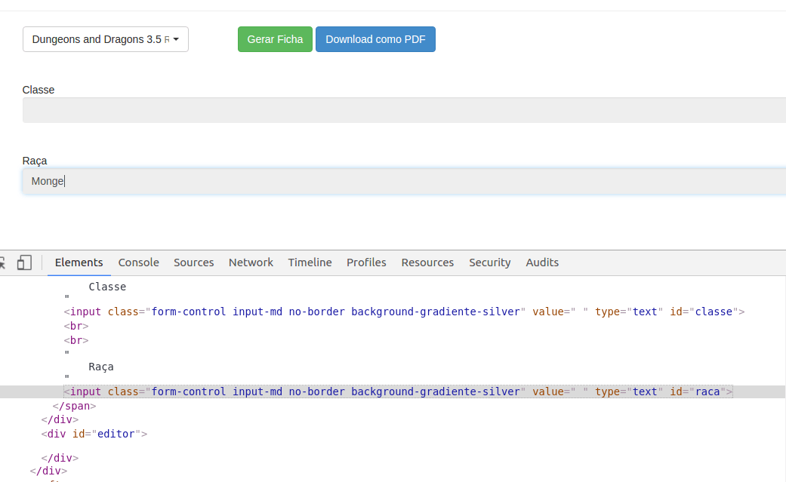The width and height of the screenshot is (786, 482).
Task: Select the input element with id classe
Action: (404, 312)
